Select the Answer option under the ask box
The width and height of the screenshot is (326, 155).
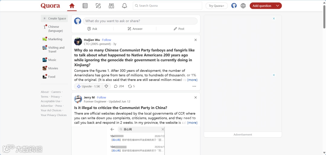135,29
